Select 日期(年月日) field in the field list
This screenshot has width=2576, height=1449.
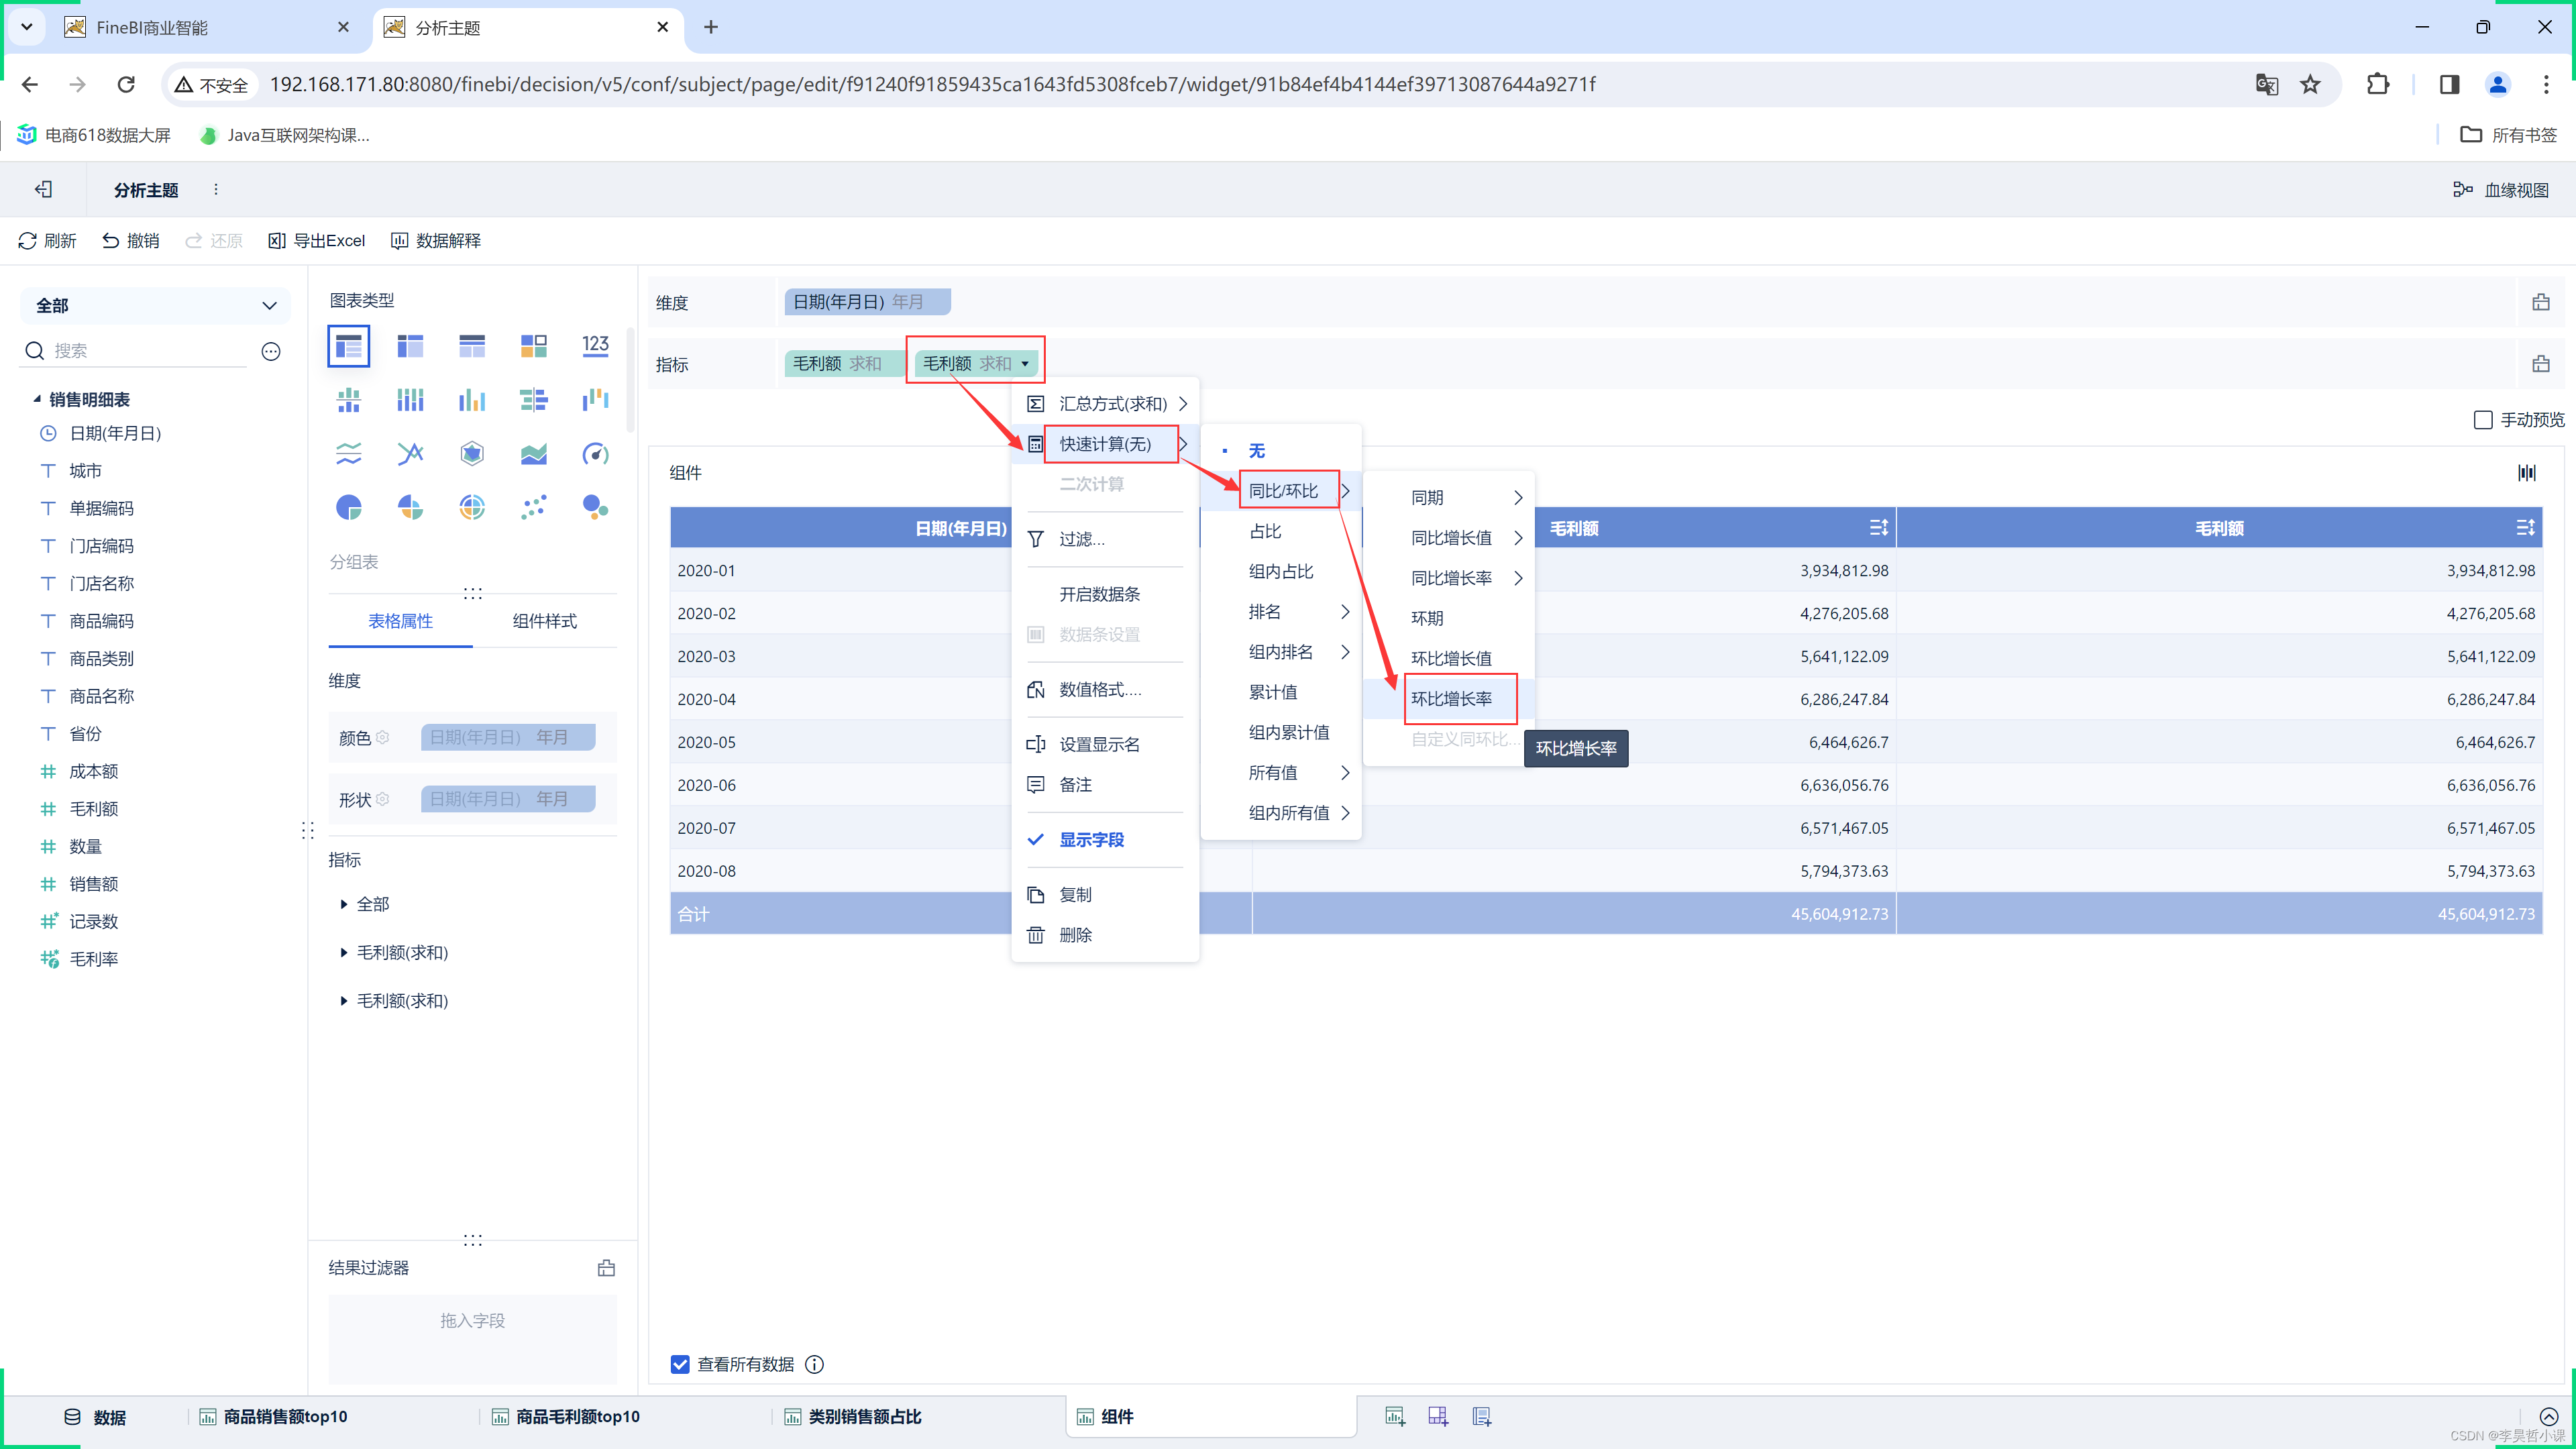click(x=115, y=433)
